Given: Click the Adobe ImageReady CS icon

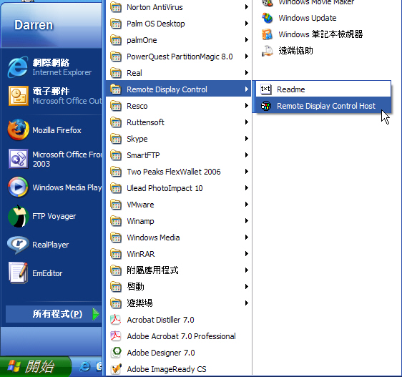Looking at the screenshot, I should [116, 369].
